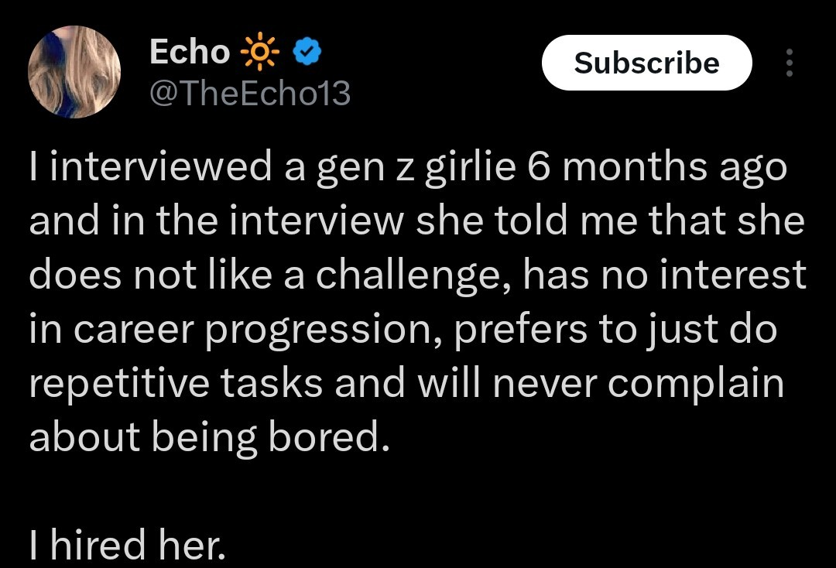
Task: Click the words "repetitive tasks"
Action: coord(175,385)
